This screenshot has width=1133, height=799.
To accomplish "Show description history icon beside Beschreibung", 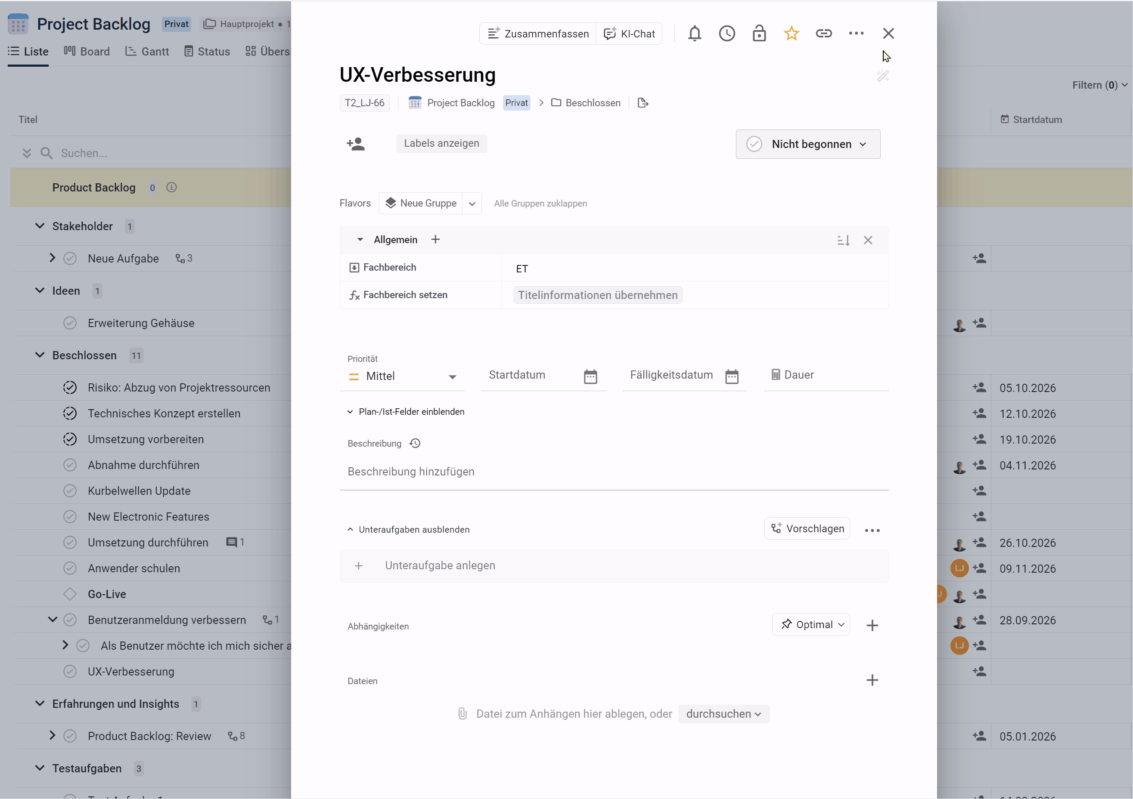I will click(415, 443).
